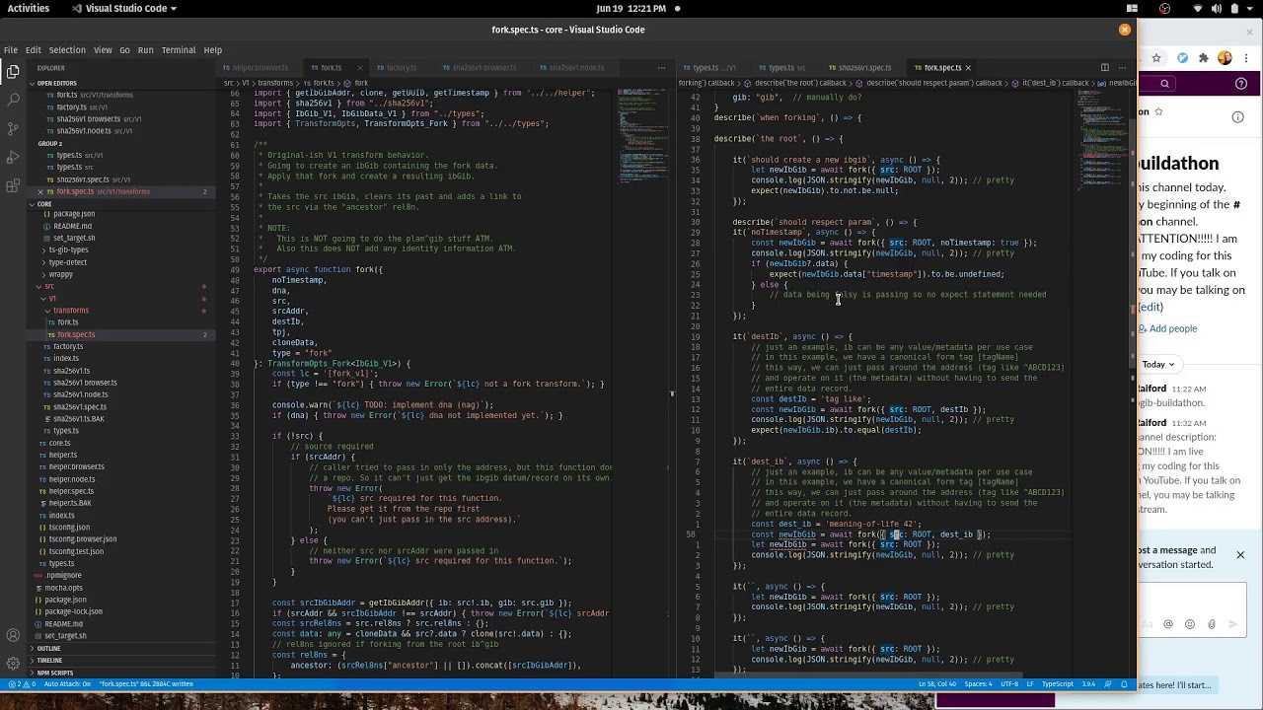The height and width of the screenshot is (710, 1263).
Task: Open the Help menu
Action: coord(212,49)
